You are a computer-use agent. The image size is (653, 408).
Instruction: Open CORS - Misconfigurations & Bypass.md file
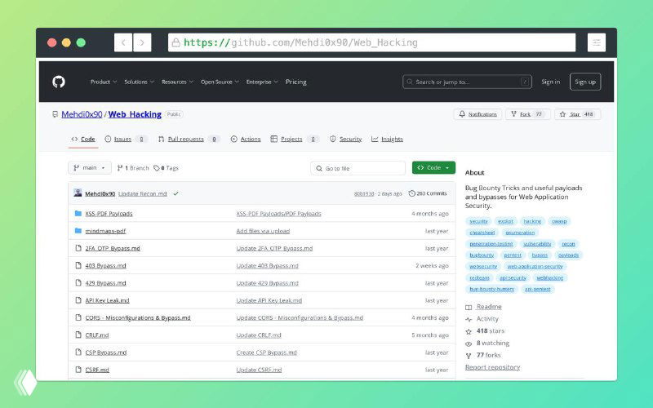[x=138, y=317]
